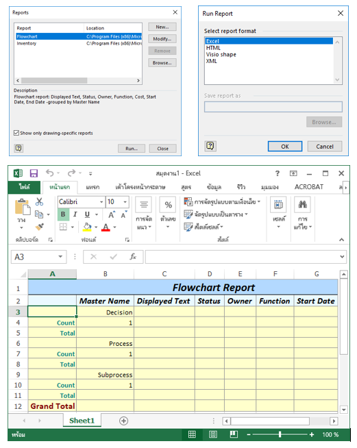Click the Save report as input field

click(x=273, y=107)
